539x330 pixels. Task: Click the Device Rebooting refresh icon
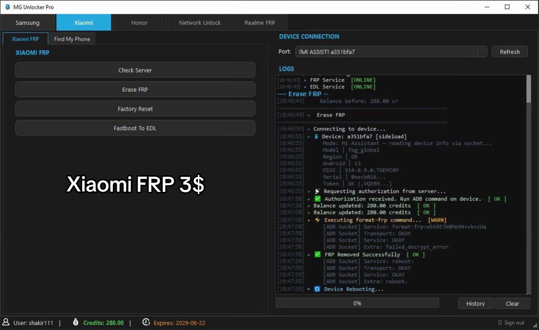tap(317, 289)
